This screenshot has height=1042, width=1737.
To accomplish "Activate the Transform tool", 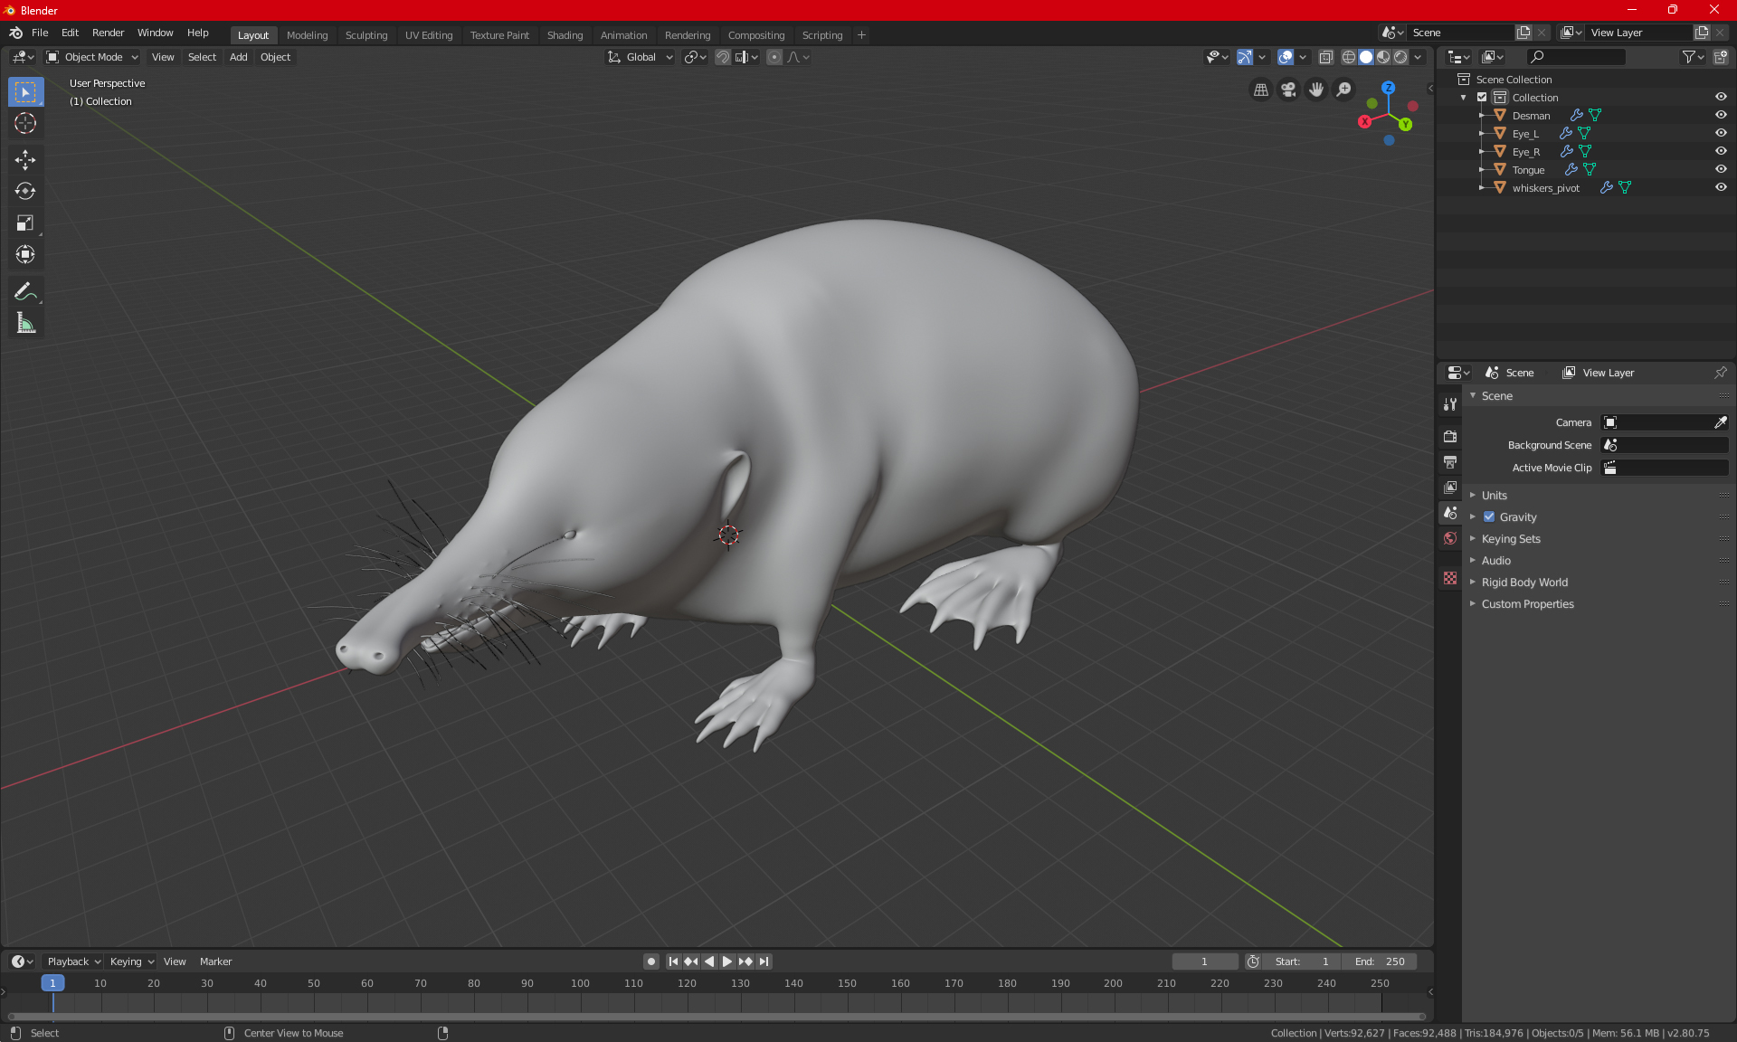I will coord(25,255).
